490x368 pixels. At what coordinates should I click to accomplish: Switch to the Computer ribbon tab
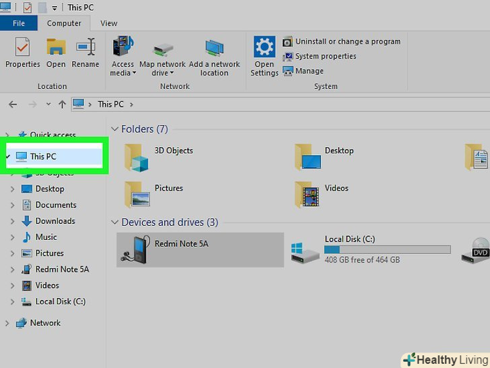[x=64, y=23]
